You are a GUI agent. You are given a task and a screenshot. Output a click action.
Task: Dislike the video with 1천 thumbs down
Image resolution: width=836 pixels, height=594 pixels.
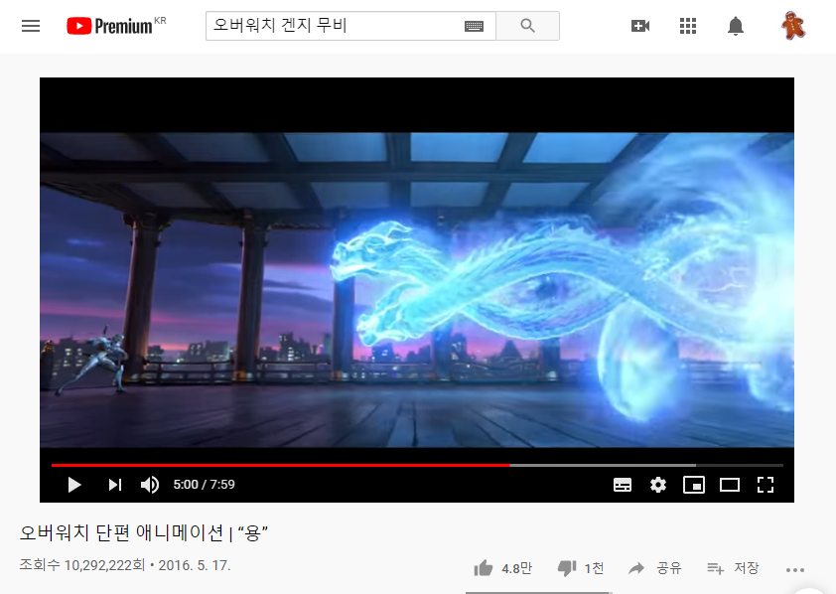pos(580,568)
